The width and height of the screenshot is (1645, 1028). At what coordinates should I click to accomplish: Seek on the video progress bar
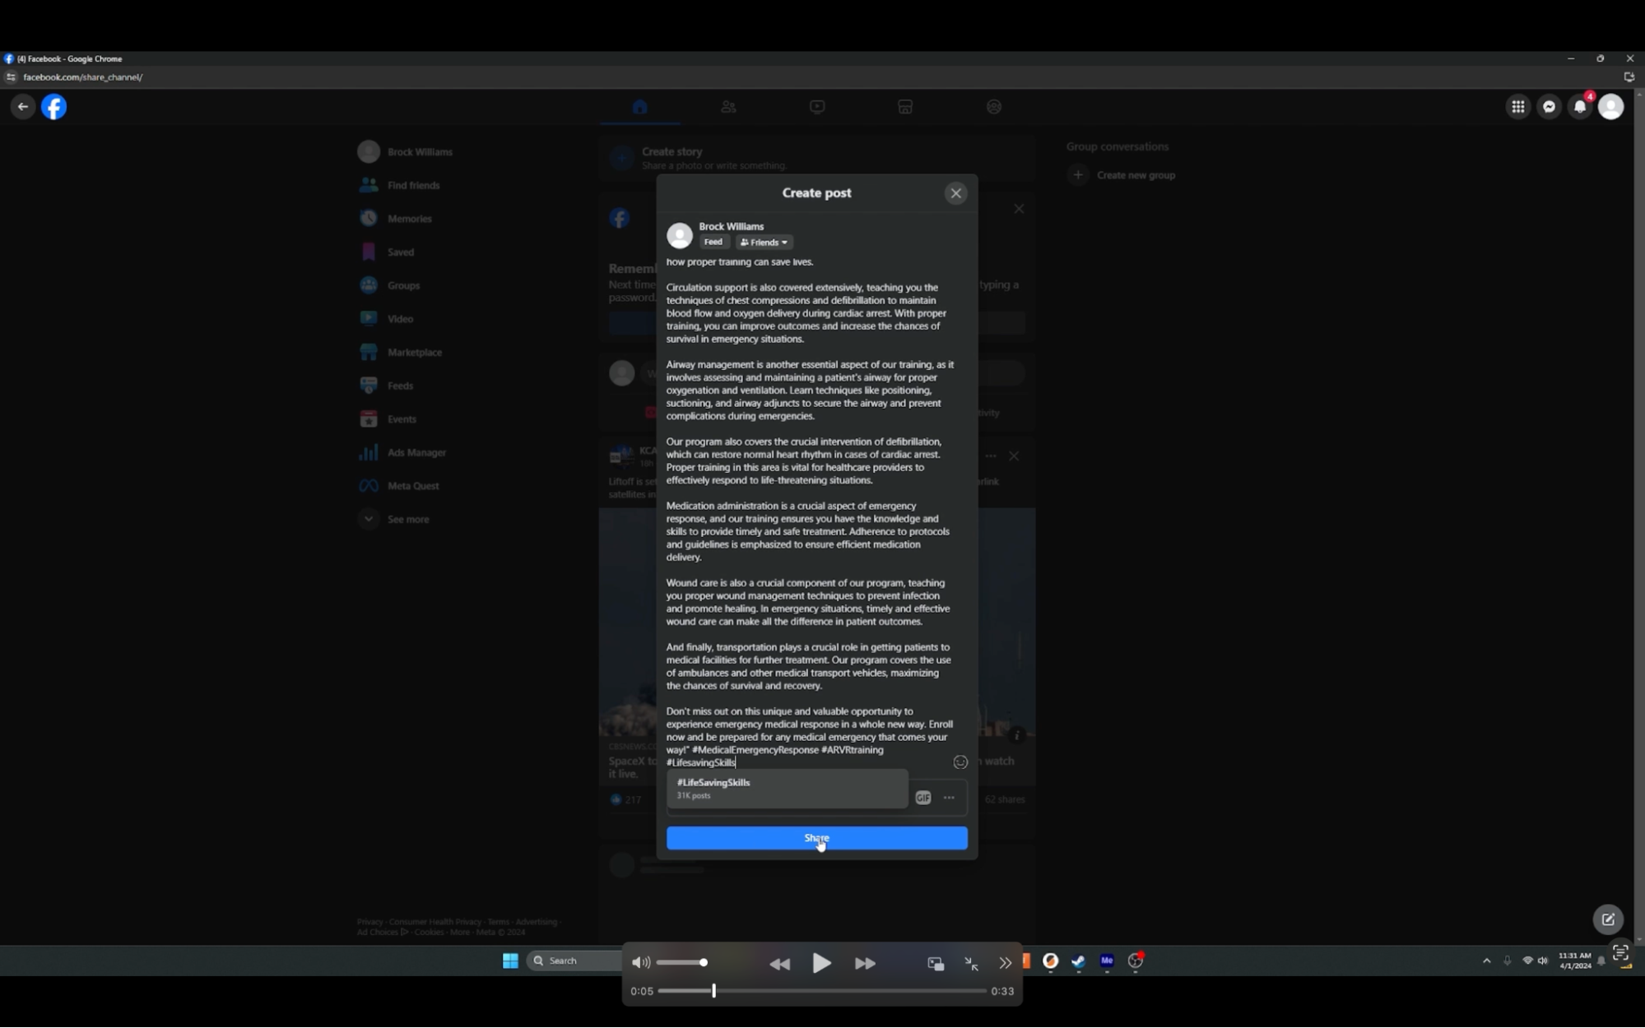click(821, 991)
